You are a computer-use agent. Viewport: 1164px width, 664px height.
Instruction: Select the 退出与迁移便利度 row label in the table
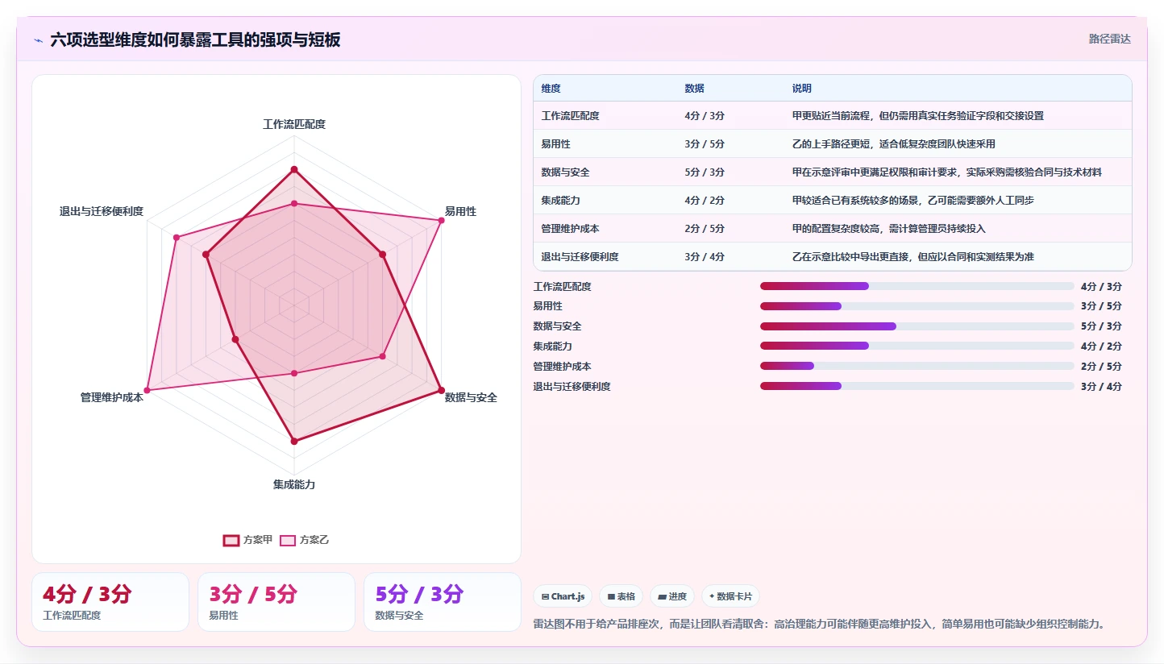pyautogui.click(x=580, y=257)
